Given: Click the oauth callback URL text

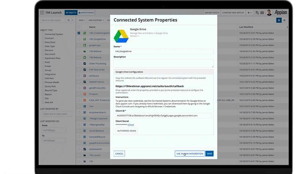Looking at the screenshot, I should (149, 86).
